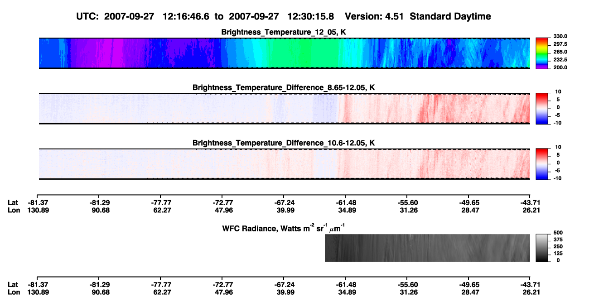The image size is (589, 302).
Task: Click the -10 label on the 8.65-12.05 colorbar
Action: (x=557, y=123)
